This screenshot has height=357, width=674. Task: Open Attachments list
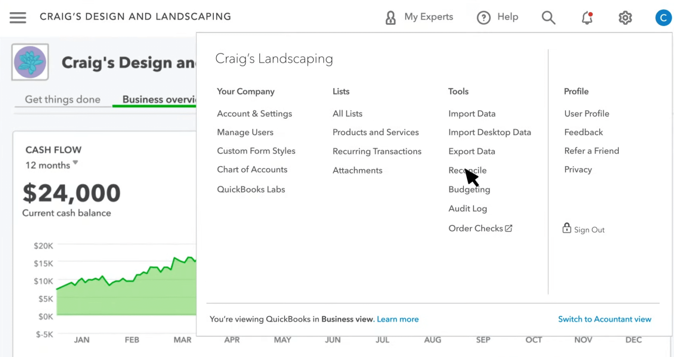[x=358, y=170]
